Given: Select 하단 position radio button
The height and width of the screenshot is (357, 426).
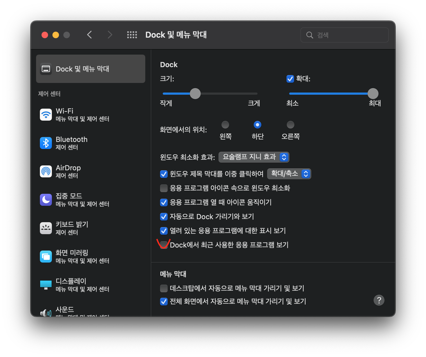Looking at the screenshot, I should point(258,125).
